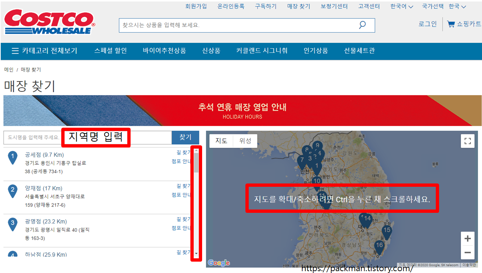Click 점포 안내 for 양재점

(x=181, y=195)
